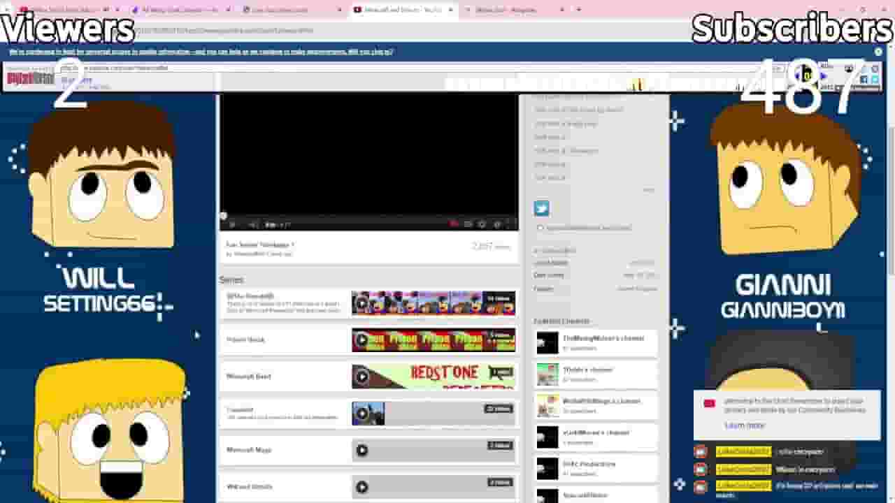Viewport: 895px width, 503px height.
Task: Open TheMiningMotion's channel thumbnail
Action: coord(547,343)
